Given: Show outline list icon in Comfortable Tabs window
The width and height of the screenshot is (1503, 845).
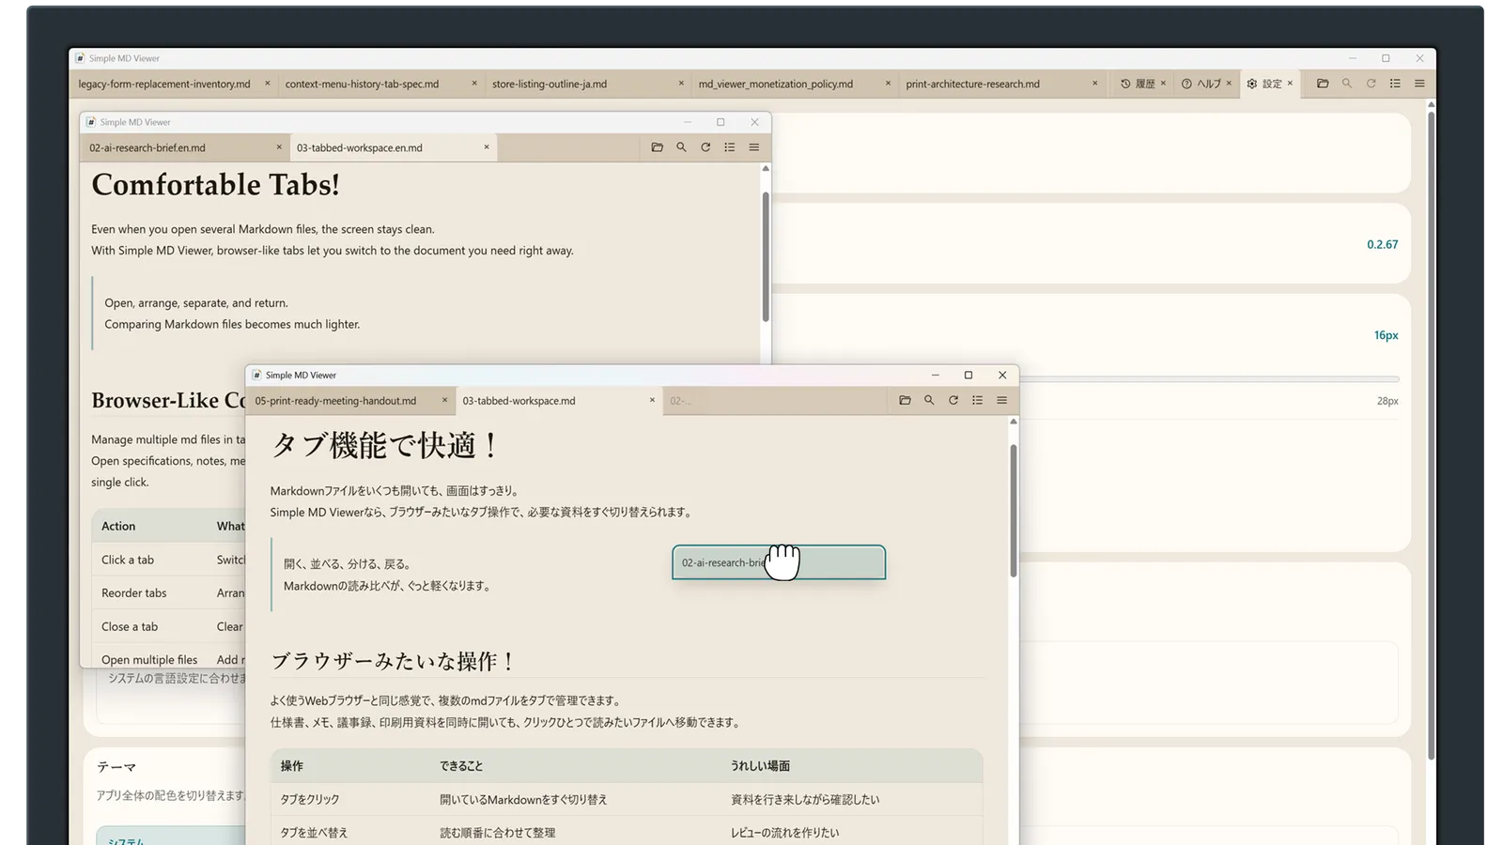Looking at the screenshot, I should tap(730, 147).
